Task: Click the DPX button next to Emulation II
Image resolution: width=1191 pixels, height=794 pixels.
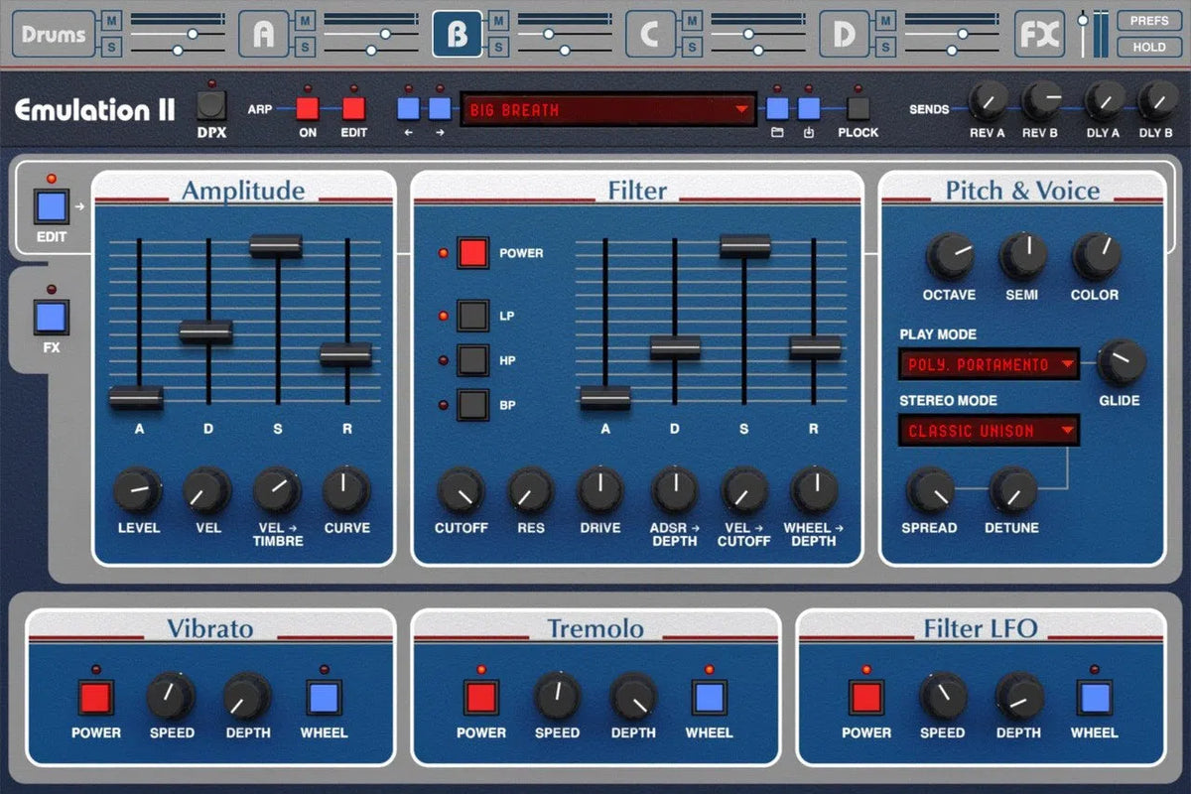Action: 211,104
